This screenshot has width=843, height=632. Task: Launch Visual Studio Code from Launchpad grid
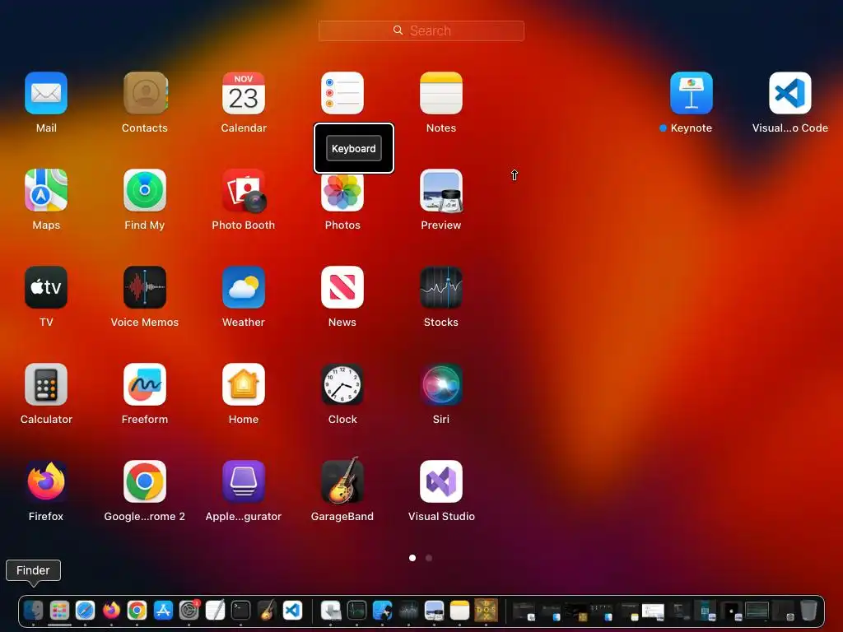coord(789,93)
